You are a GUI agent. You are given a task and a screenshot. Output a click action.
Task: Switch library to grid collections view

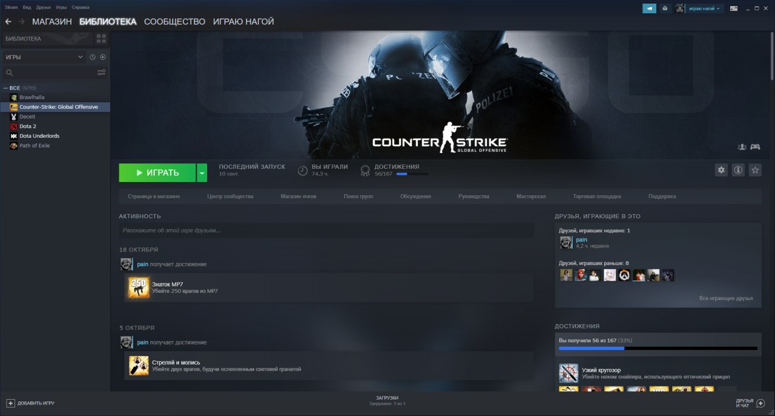point(101,39)
